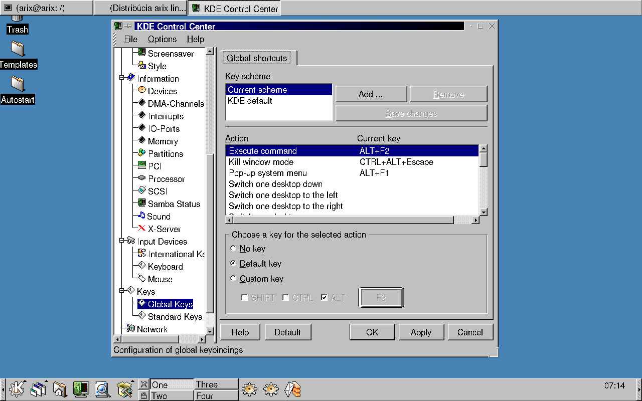
Task: Select the No key radio button
Action: (x=233, y=248)
